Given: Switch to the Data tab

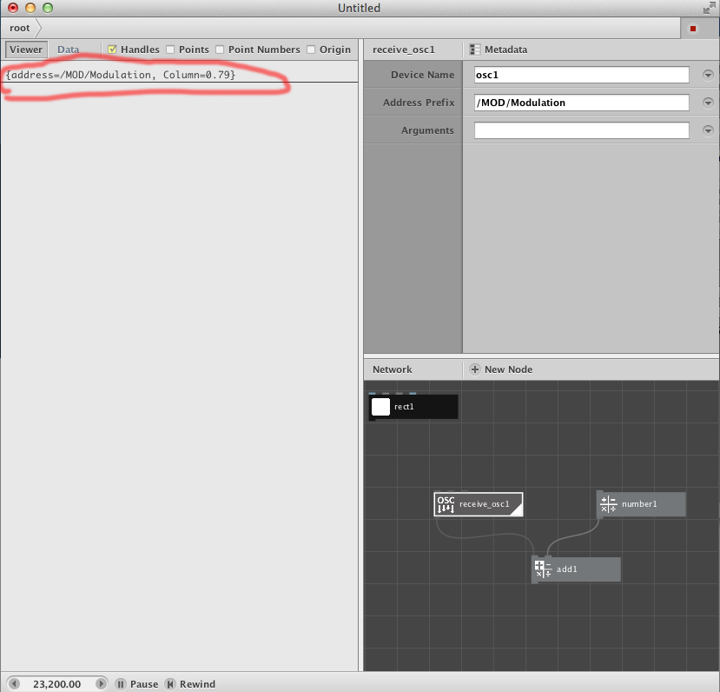Looking at the screenshot, I should [x=68, y=50].
